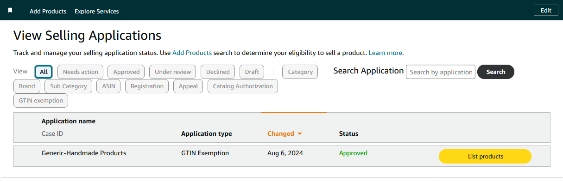This screenshot has height=182, width=563.
Task: Click the bookmark icon in top bar
Action: click(10, 10)
